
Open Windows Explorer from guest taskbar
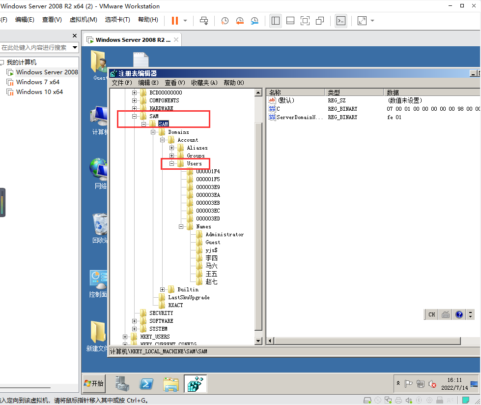click(x=171, y=383)
